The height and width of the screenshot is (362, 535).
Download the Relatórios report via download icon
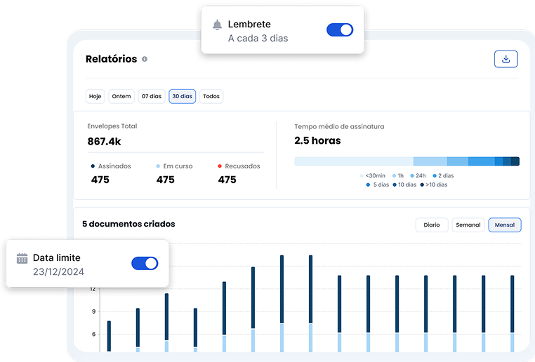point(506,59)
